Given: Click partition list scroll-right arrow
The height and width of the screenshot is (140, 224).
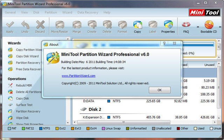Looking at the screenshot, I should [x=215, y=122].
